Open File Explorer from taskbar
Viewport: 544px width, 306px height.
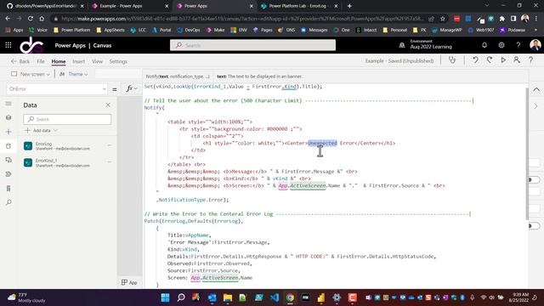tap(228, 297)
